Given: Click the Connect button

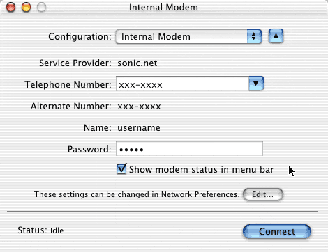Looking at the screenshot, I should point(277,231).
